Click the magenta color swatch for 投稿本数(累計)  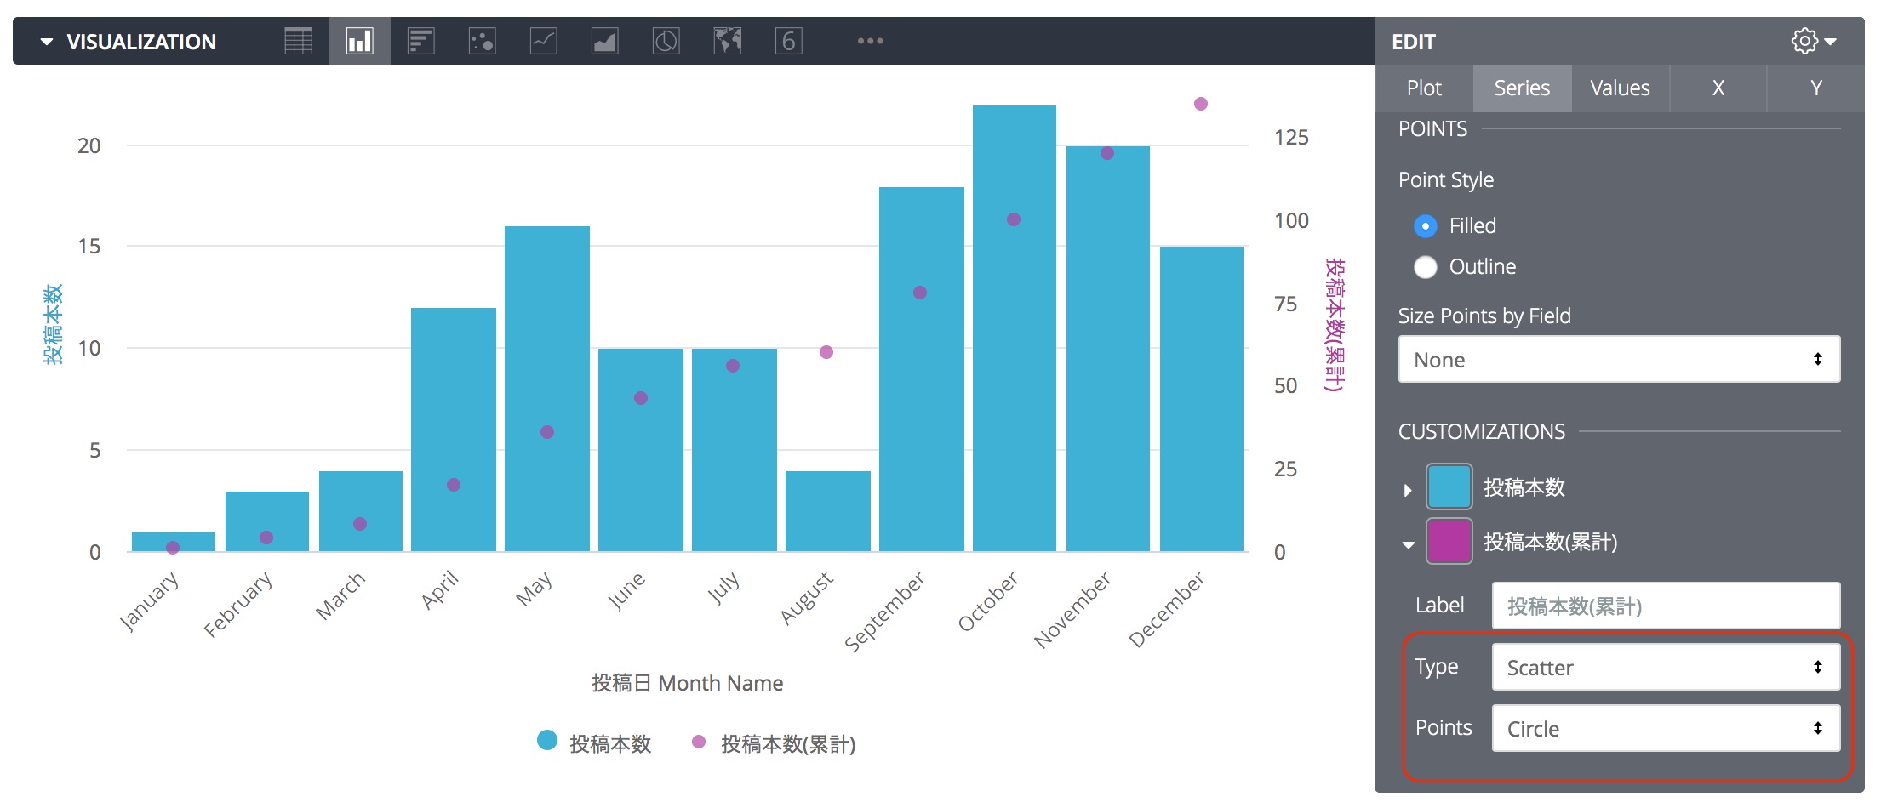[1449, 541]
